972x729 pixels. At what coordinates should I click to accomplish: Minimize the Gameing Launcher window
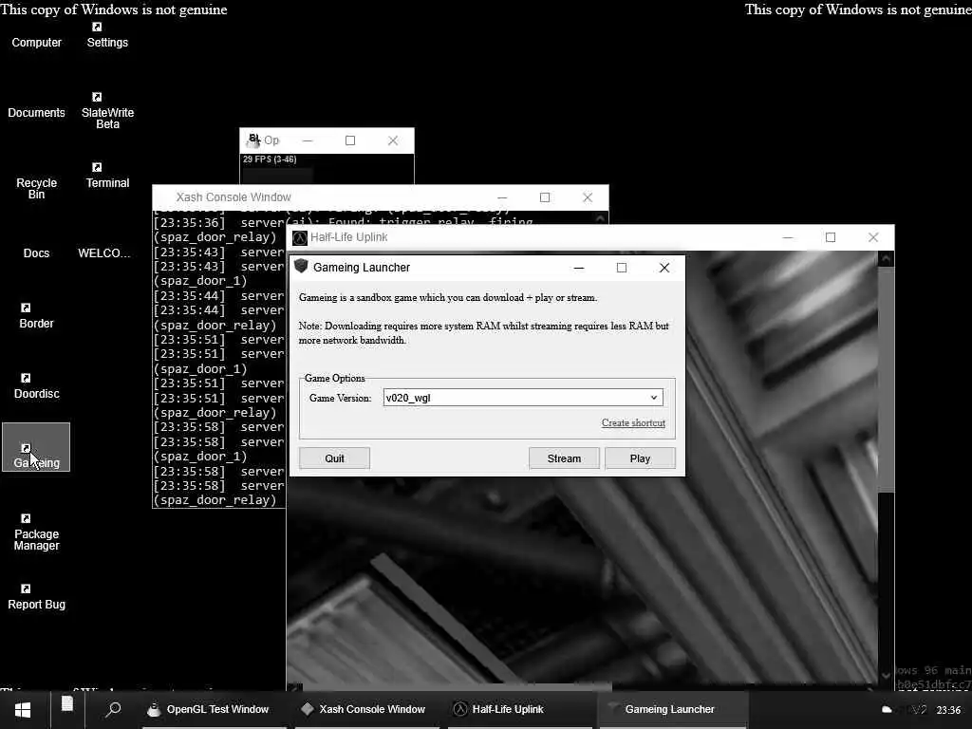(x=579, y=268)
